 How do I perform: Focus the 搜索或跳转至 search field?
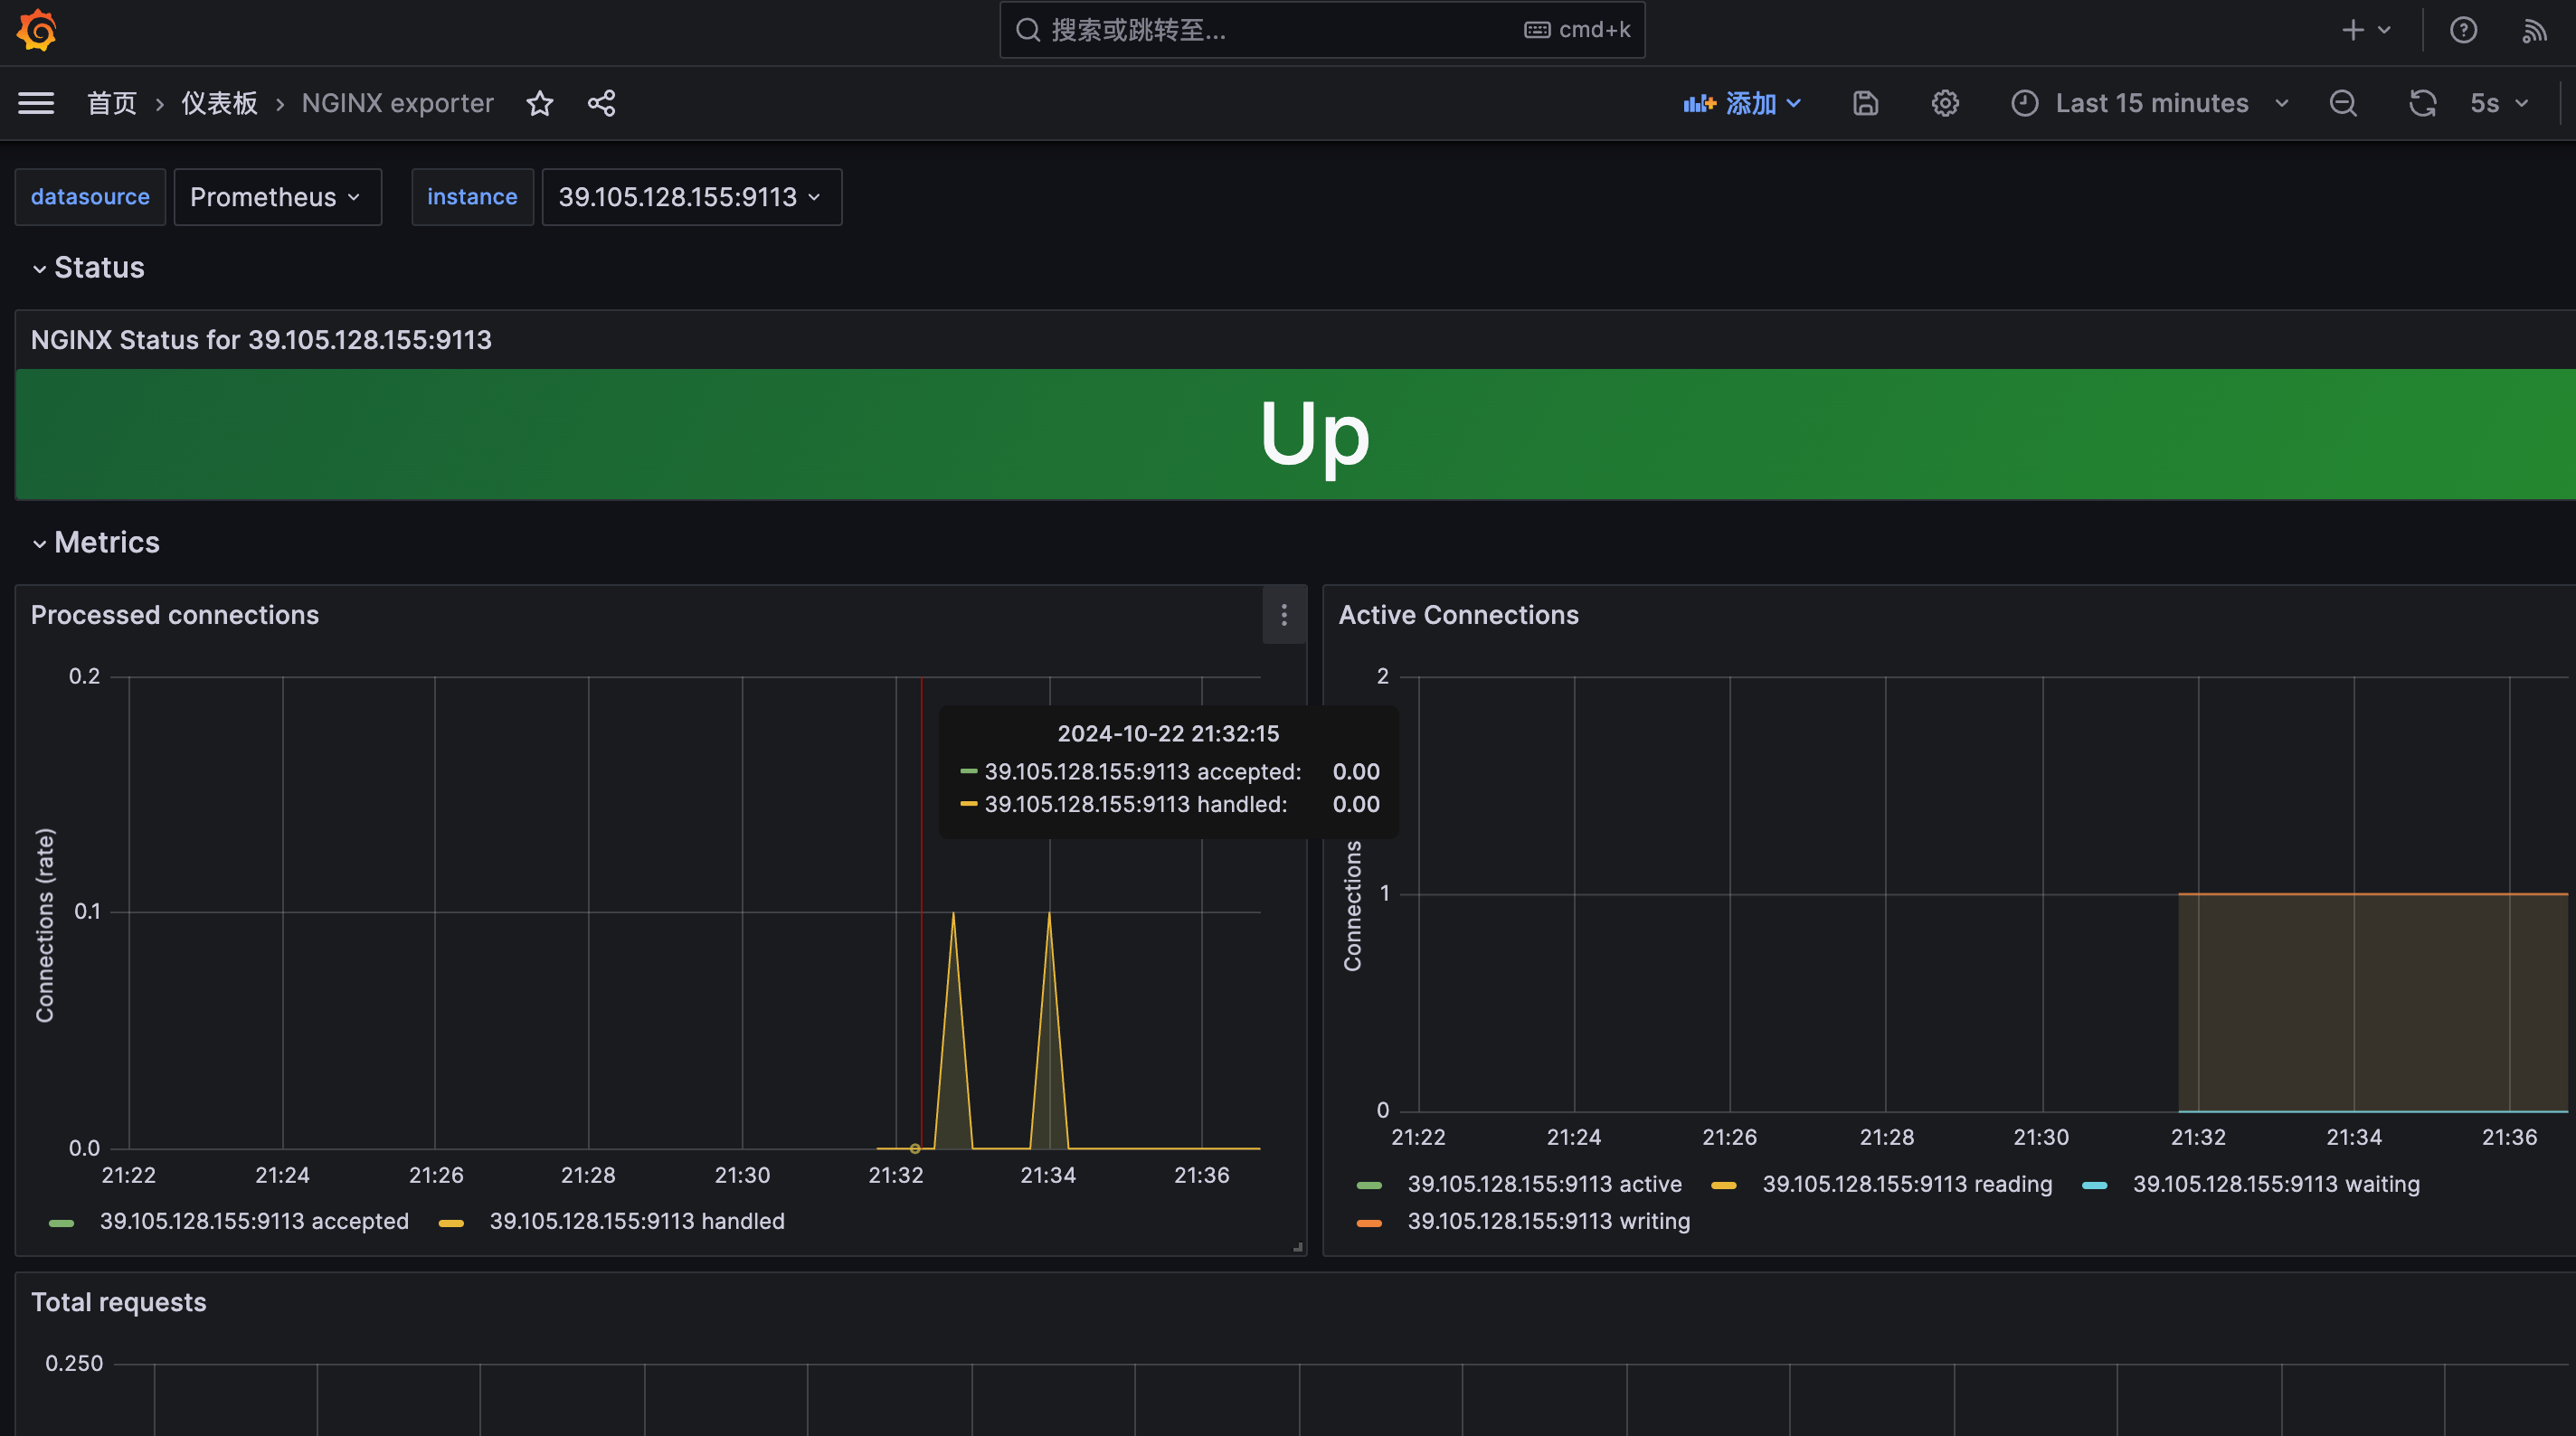click(x=1322, y=30)
